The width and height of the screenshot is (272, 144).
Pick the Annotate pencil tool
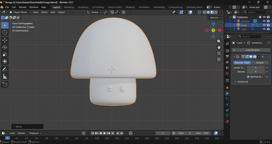click(x=5, y=69)
